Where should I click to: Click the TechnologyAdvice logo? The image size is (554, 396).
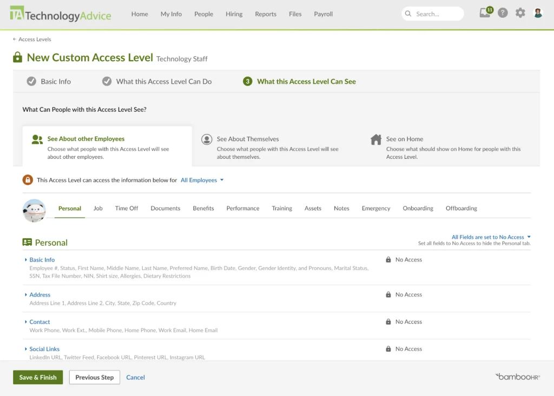61,14
